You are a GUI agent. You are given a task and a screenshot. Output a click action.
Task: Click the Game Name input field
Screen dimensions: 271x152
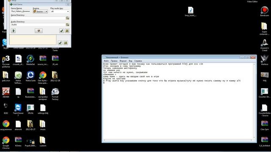click(x=21, y=11)
